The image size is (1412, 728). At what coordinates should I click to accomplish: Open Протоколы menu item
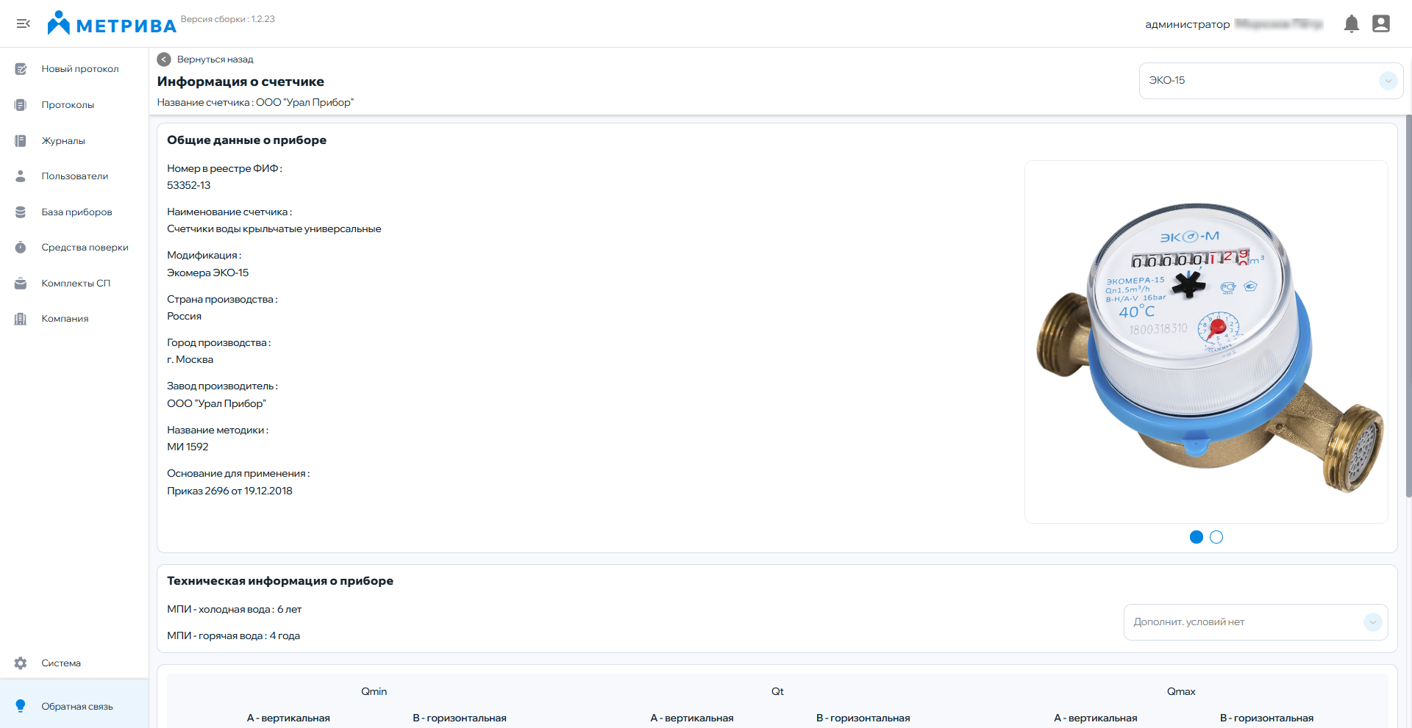pyautogui.click(x=68, y=105)
